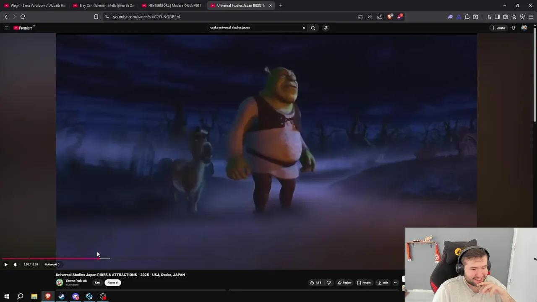This screenshot has height=302, width=537.
Task: Open the Theme Park 101 channel avatar
Action: click(60, 283)
